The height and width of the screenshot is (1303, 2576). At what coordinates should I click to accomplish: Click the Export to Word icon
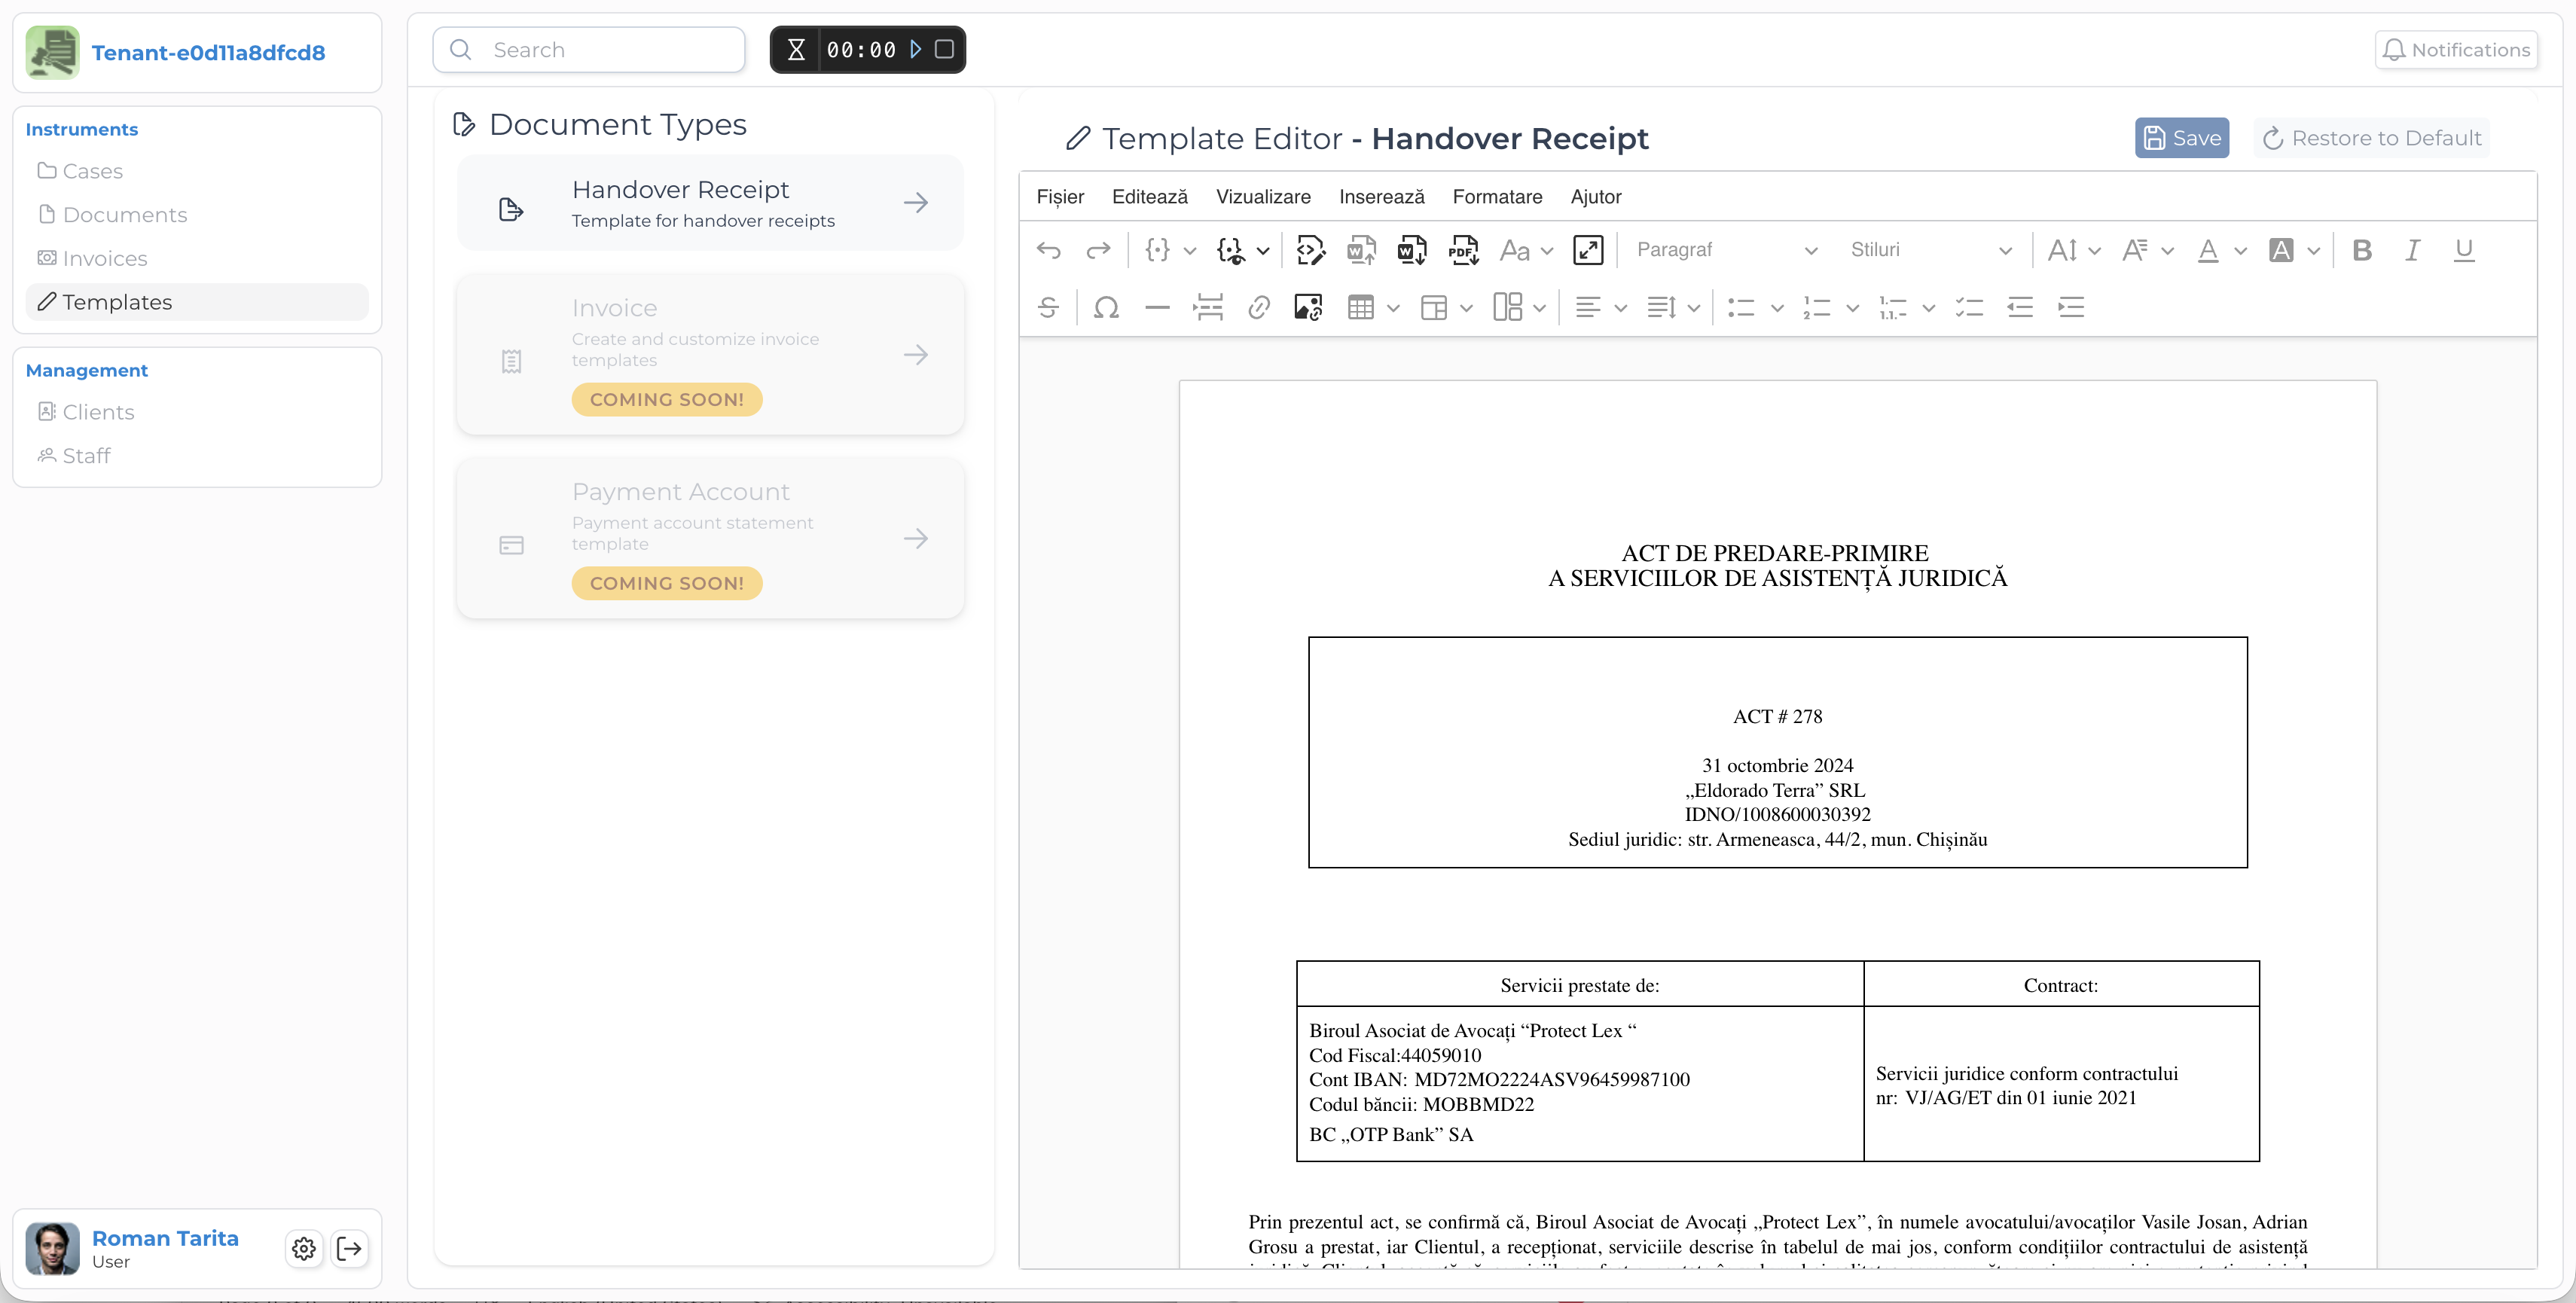coord(1411,250)
